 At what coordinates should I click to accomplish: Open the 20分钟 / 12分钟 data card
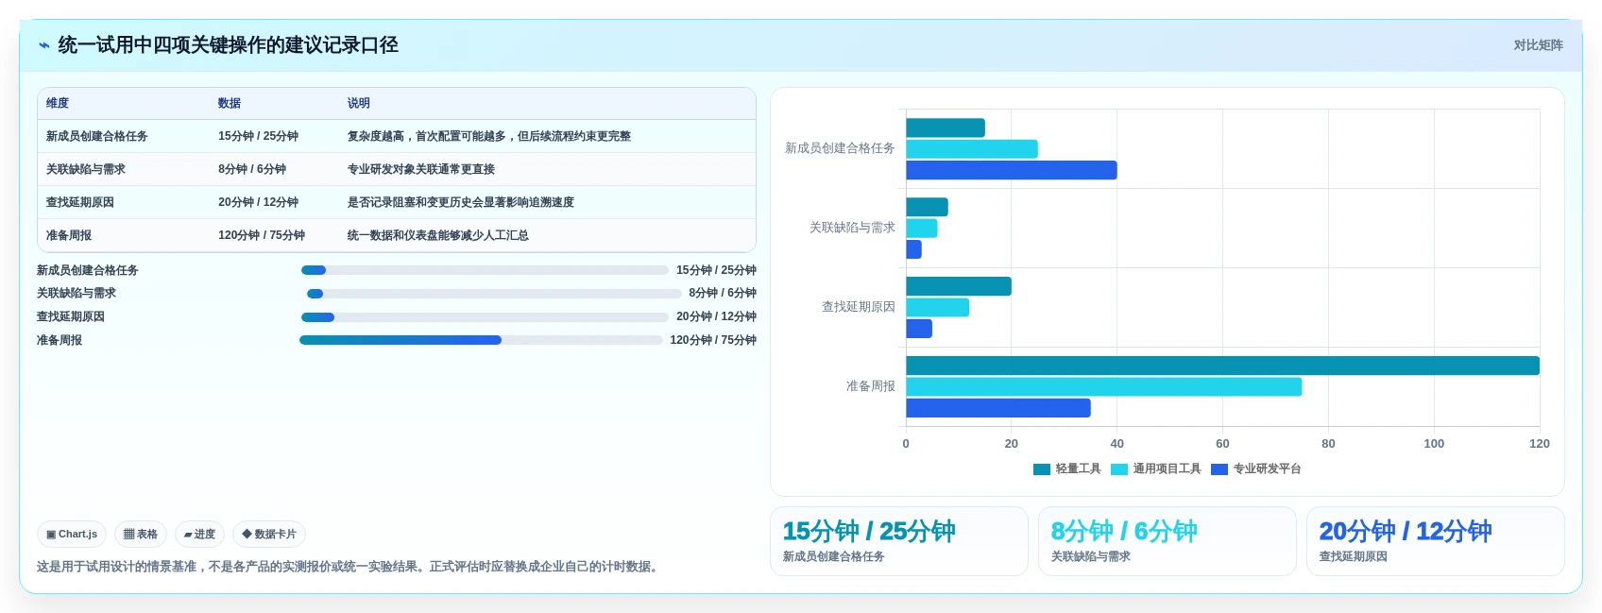pos(1436,541)
